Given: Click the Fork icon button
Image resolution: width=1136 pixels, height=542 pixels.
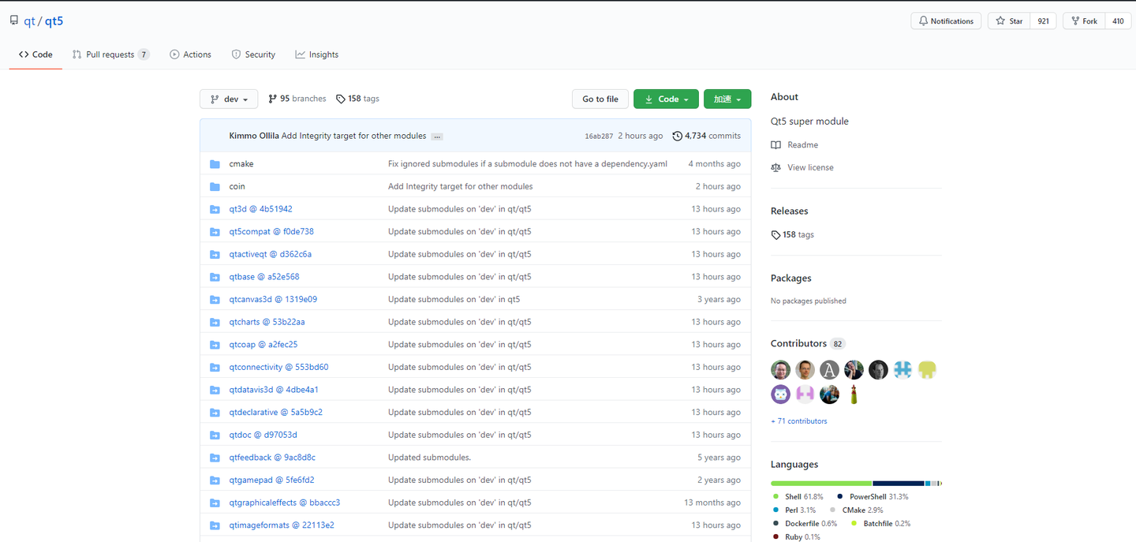Looking at the screenshot, I should pos(1084,21).
